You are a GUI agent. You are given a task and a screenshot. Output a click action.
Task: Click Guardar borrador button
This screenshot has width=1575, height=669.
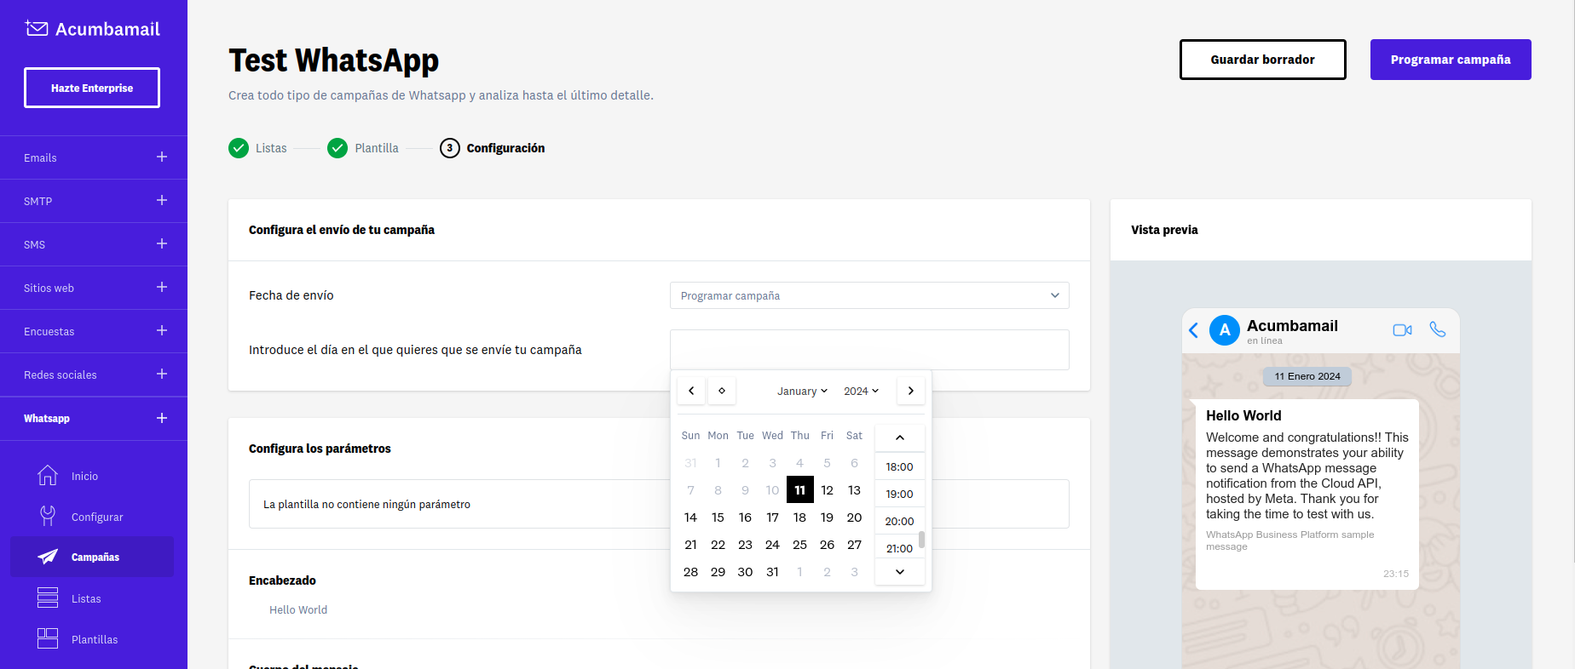[x=1262, y=60]
